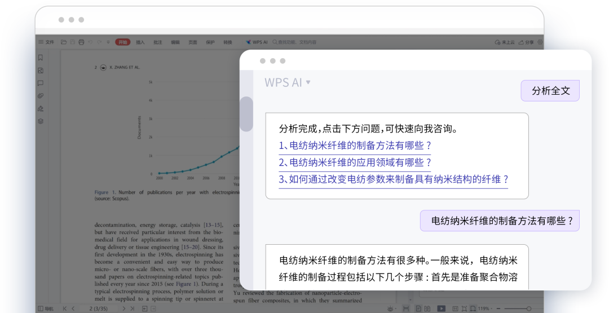609x313 pixels.
Task: Go to last page arrow in status bar
Action: 133,308
